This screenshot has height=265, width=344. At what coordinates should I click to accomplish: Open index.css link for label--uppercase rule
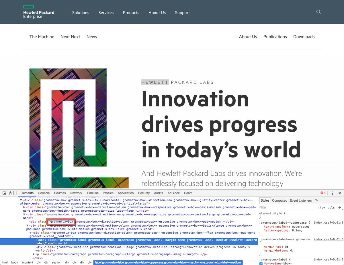[329, 223]
